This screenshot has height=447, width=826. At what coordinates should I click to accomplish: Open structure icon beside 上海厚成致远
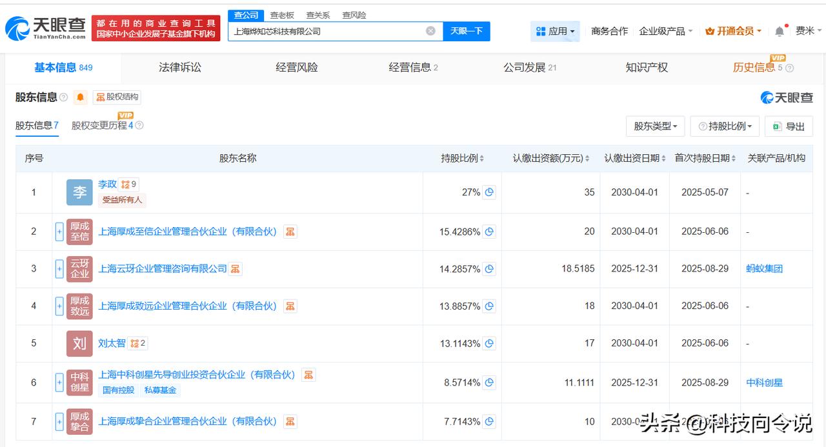click(x=290, y=306)
